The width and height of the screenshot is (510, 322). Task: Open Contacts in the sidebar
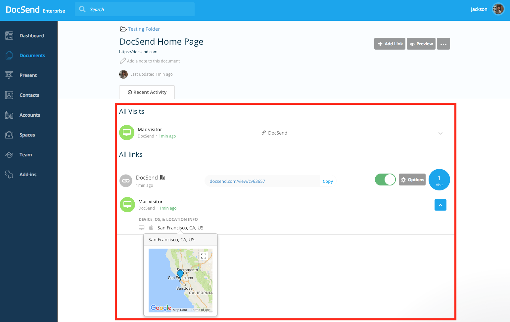pyautogui.click(x=29, y=95)
